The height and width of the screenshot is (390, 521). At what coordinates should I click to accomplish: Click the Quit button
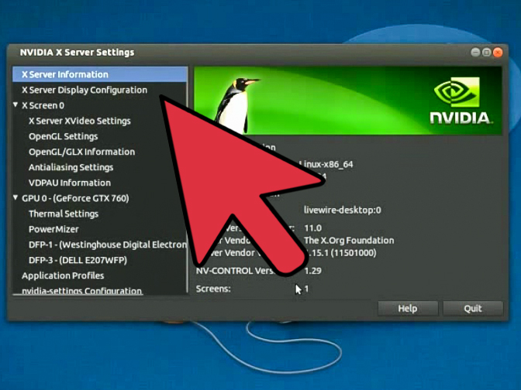click(x=473, y=309)
